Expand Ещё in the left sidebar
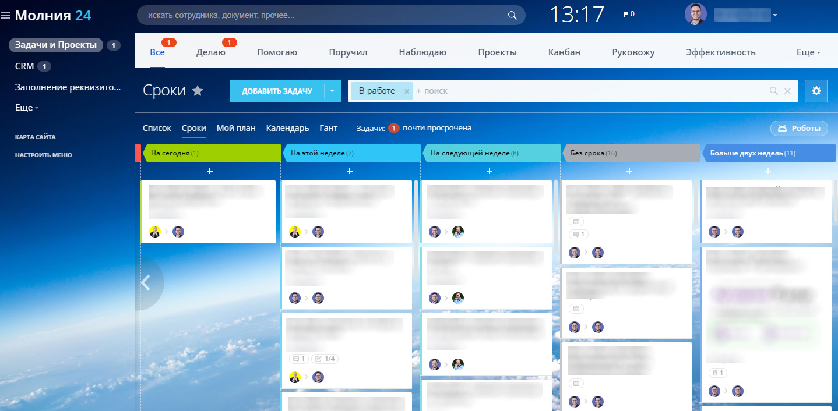 pyautogui.click(x=27, y=108)
